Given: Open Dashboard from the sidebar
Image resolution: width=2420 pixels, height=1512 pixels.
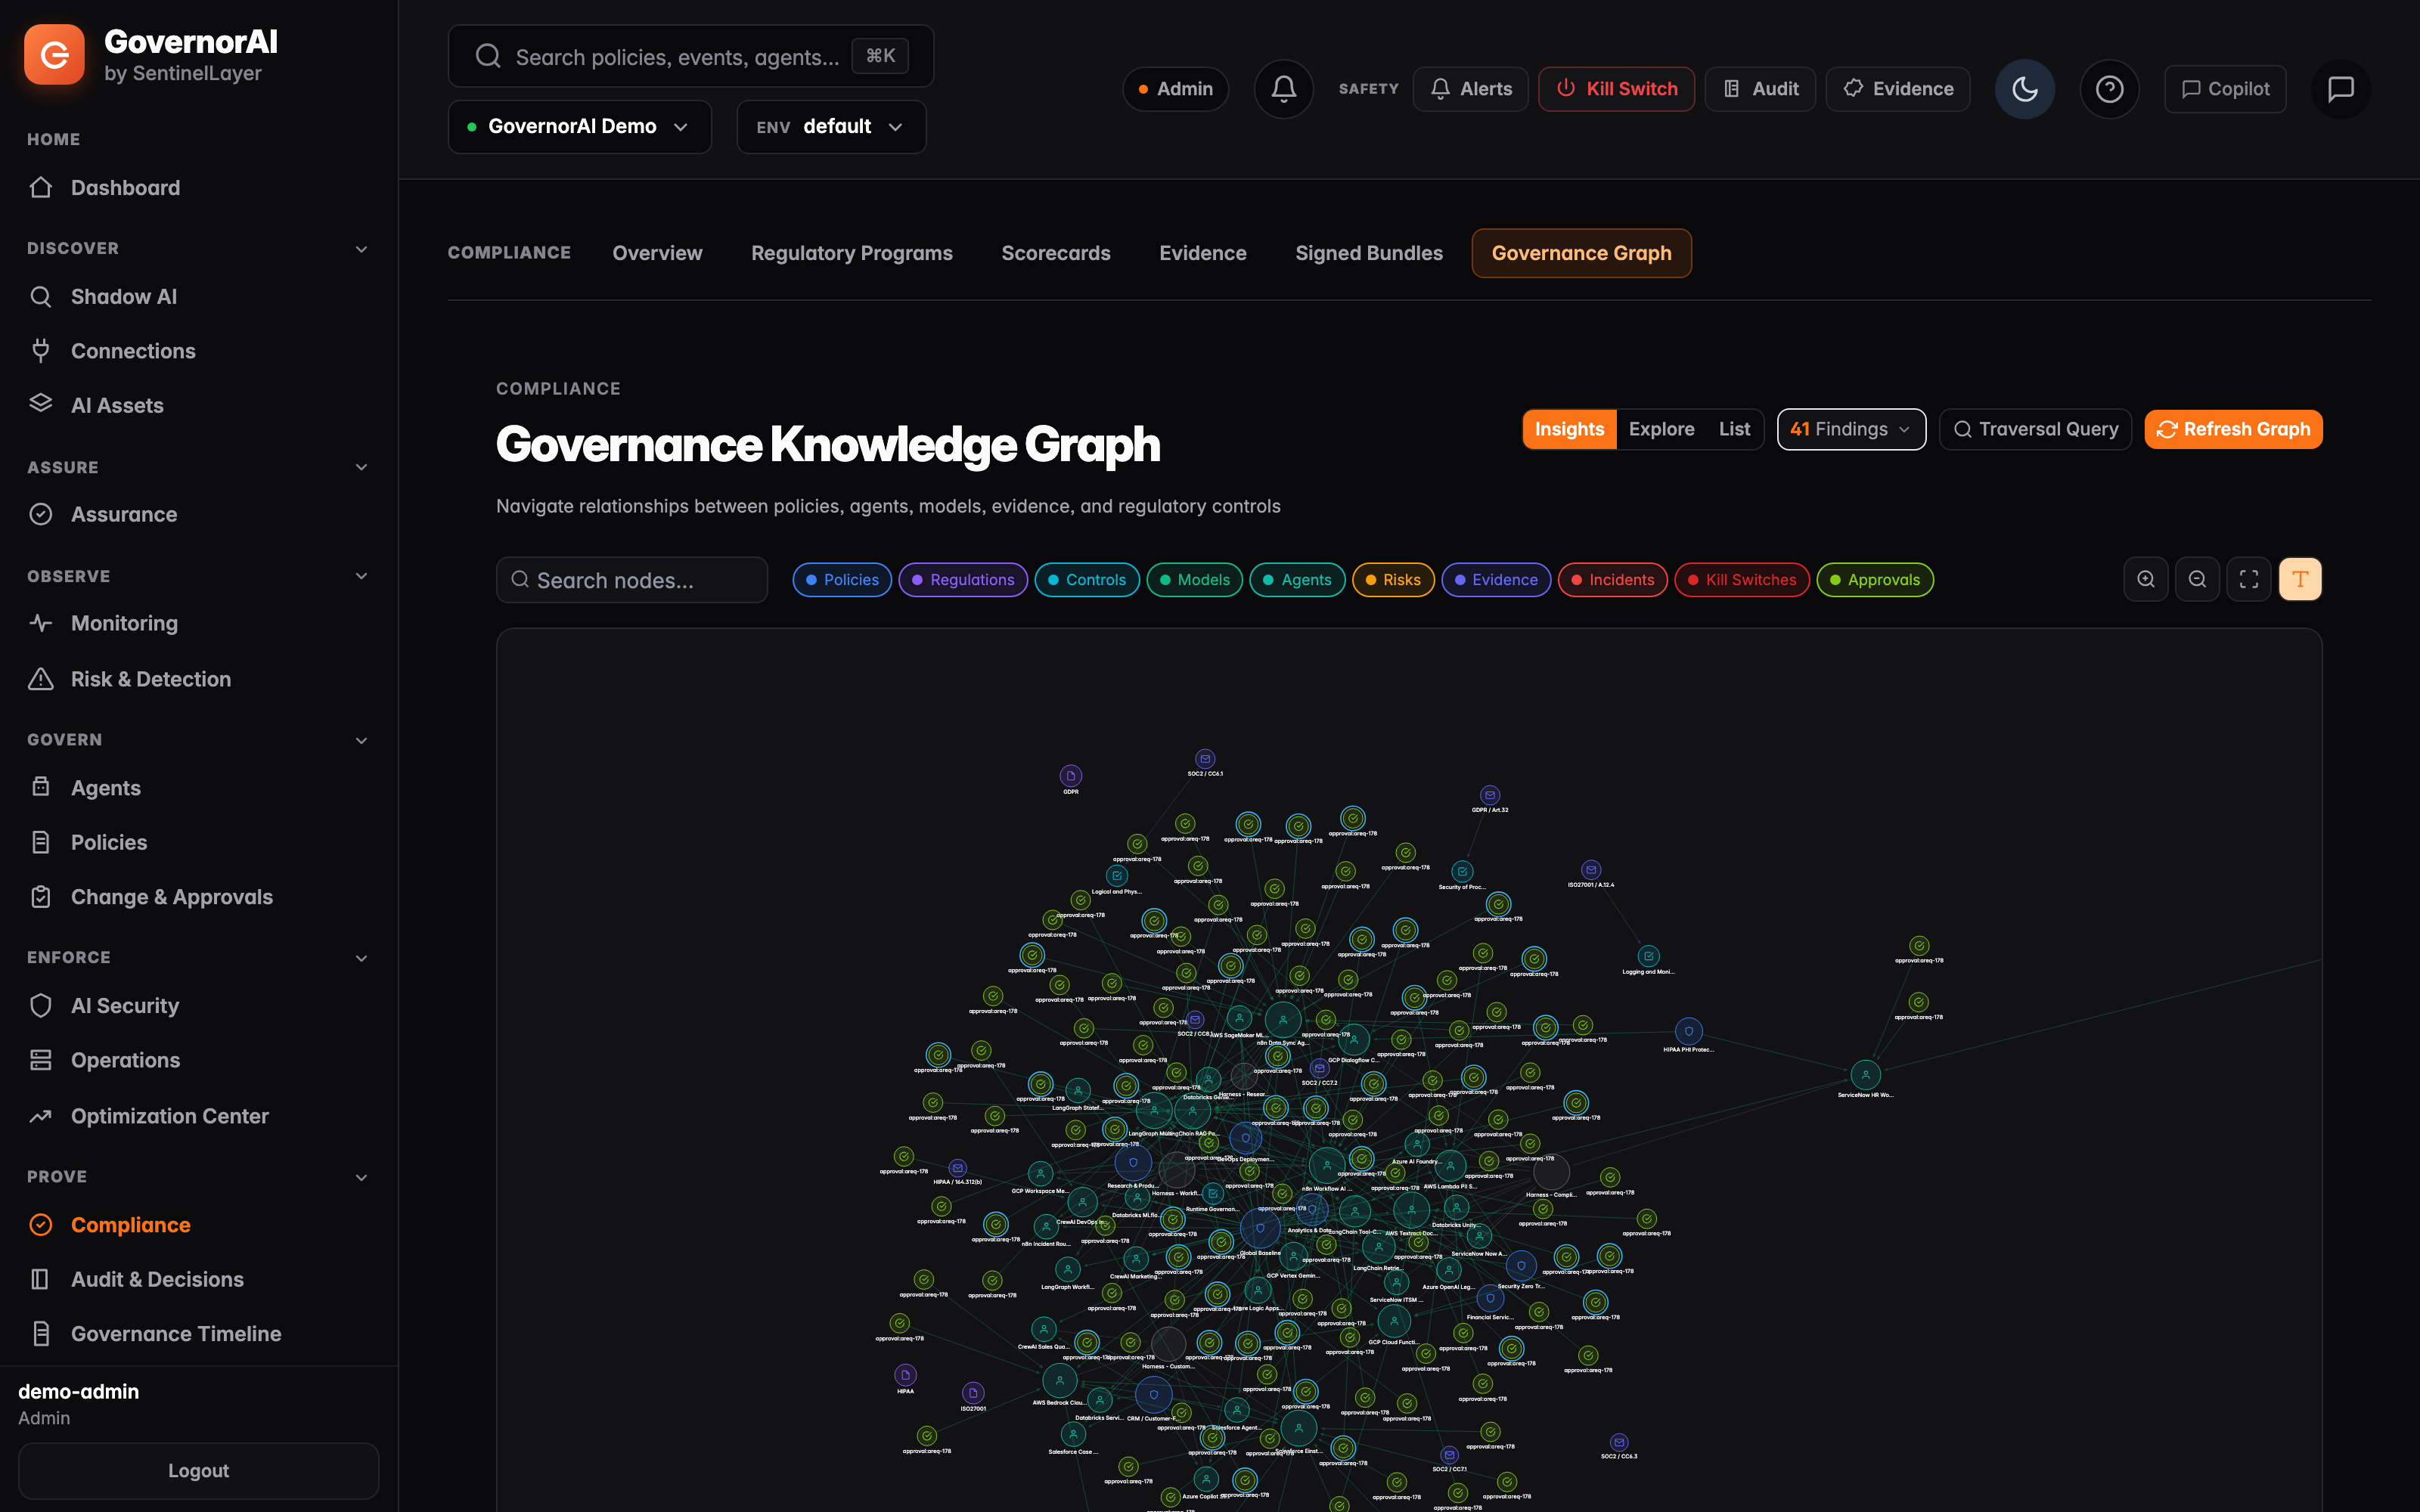Looking at the screenshot, I should 198,188.
